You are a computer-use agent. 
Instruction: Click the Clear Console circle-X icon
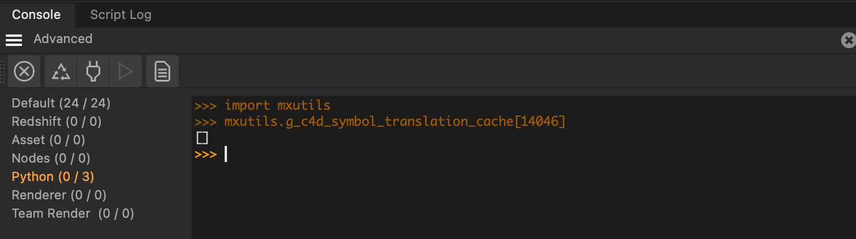click(x=24, y=72)
